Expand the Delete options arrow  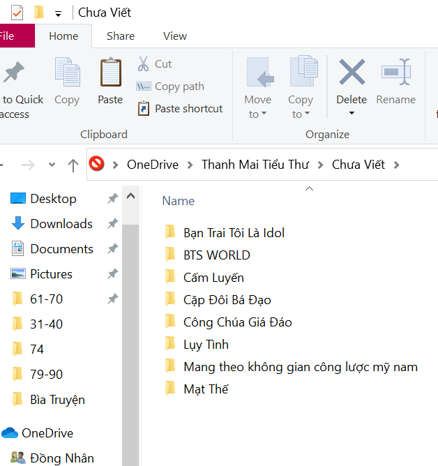[352, 113]
